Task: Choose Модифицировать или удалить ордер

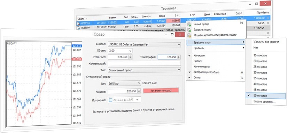Action: click(215, 35)
